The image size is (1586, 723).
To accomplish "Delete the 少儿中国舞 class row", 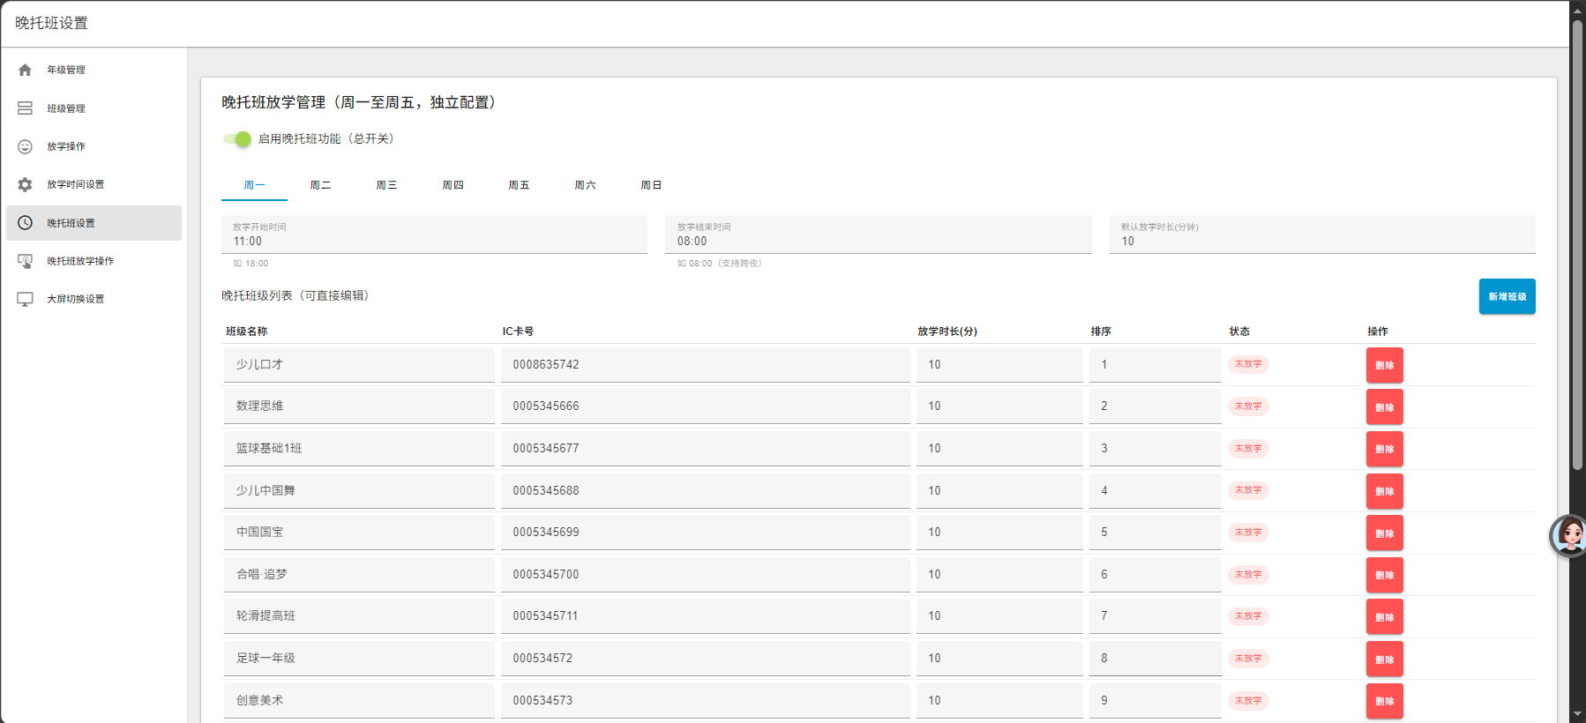I will pyautogui.click(x=1384, y=491).
